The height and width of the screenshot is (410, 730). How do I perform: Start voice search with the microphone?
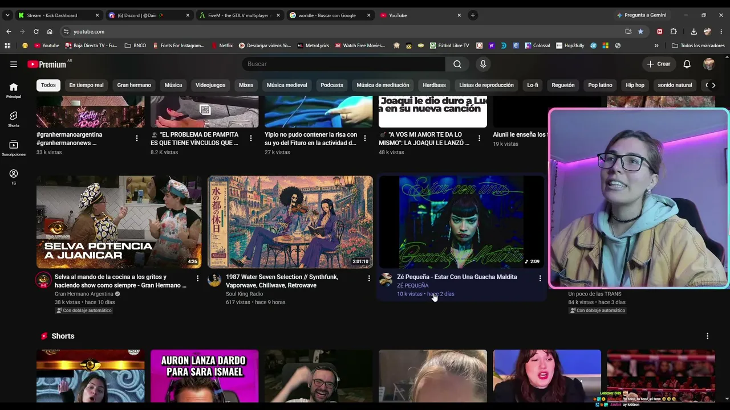(483, 64)
